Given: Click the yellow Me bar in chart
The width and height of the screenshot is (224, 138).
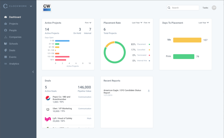Looking at the screenshot, I should pos(187,40).
